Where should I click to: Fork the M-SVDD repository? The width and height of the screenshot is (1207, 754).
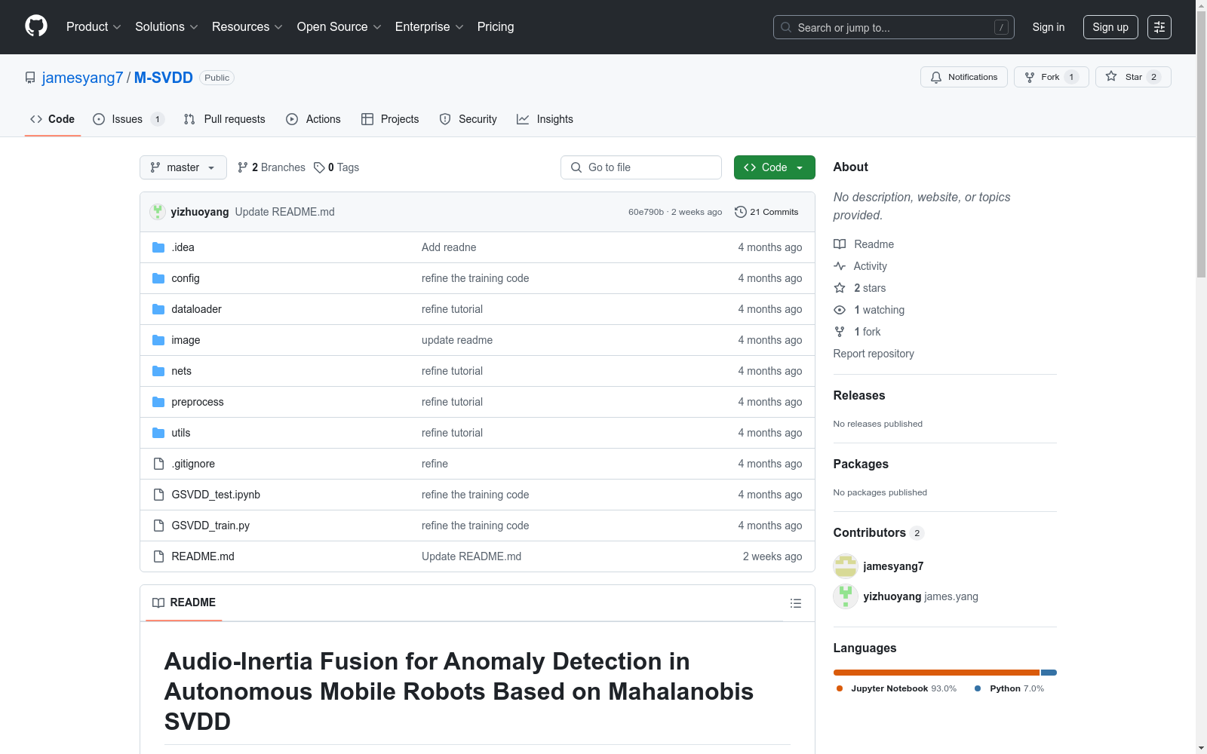pos(1051,77)
